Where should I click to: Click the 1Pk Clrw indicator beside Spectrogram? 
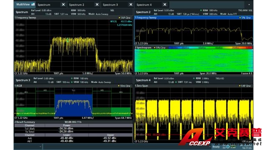(160, 48)
